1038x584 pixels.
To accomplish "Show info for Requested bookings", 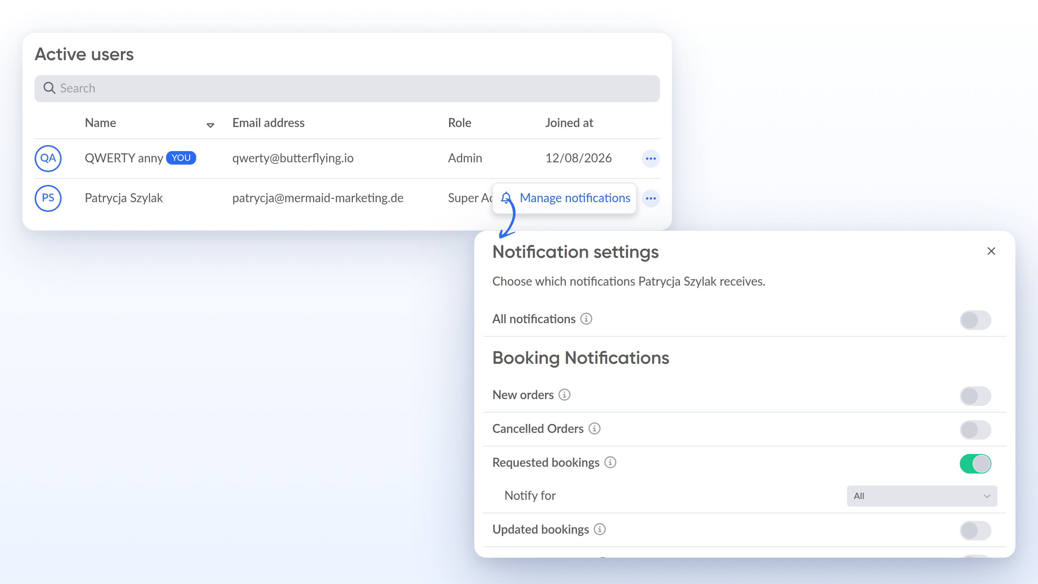I will coord(610,462).
